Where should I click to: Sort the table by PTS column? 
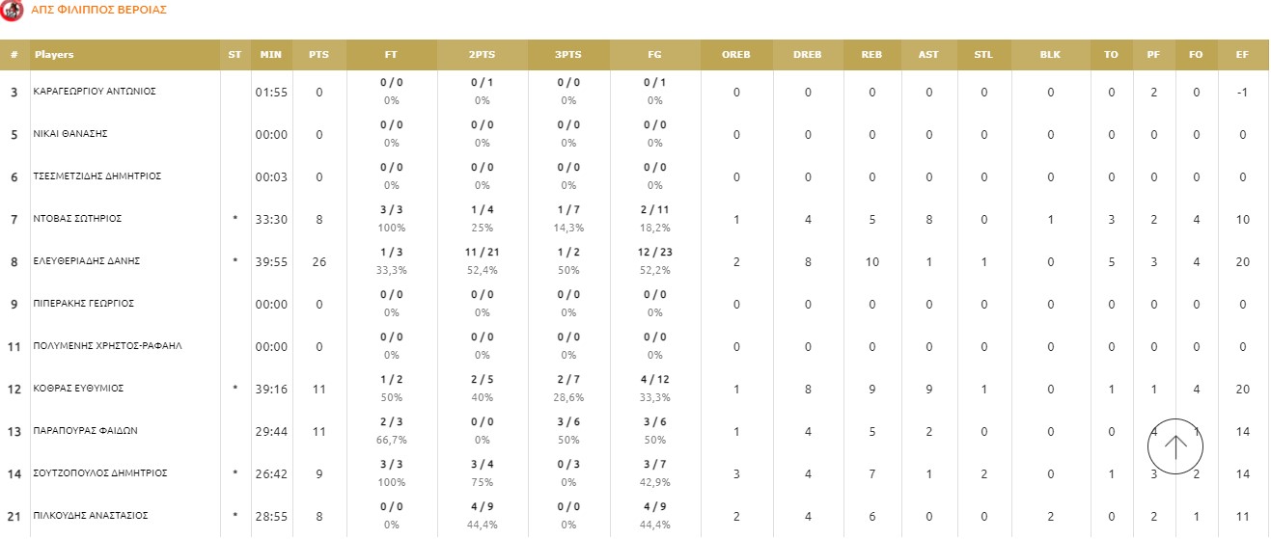[x=318, y=55]
